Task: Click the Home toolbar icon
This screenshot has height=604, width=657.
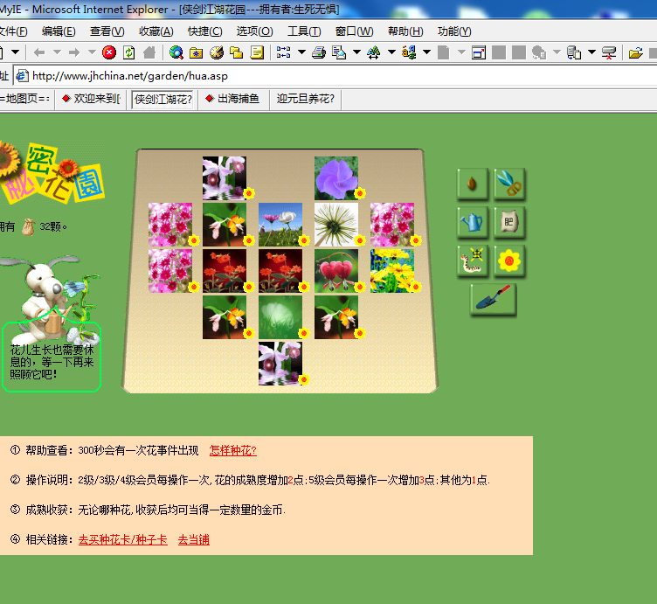Action: 149,52
